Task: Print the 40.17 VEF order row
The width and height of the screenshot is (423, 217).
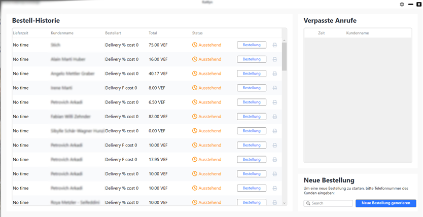Action: click(275, 74)
